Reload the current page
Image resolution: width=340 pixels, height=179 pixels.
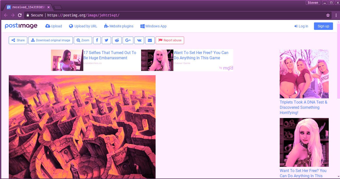click(20, 15)
